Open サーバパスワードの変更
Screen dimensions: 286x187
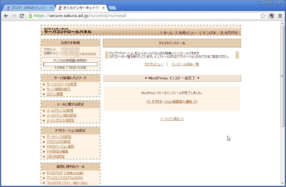[x=62, y=84]
